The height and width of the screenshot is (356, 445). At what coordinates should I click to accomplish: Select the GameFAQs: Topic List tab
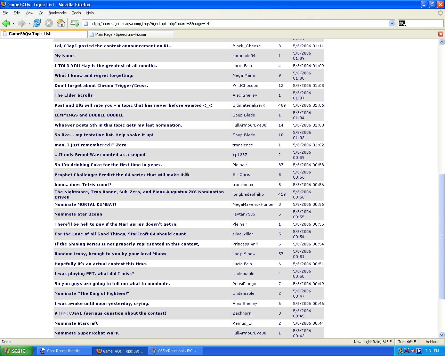(x=44, y=34)
